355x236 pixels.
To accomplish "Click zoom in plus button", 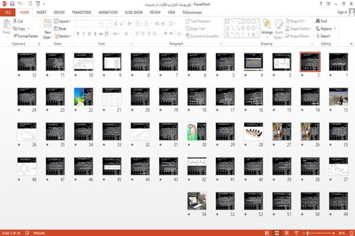I will coord(334,233).
